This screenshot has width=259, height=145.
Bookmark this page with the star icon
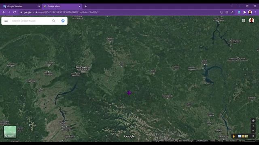[x=232, y=12]
